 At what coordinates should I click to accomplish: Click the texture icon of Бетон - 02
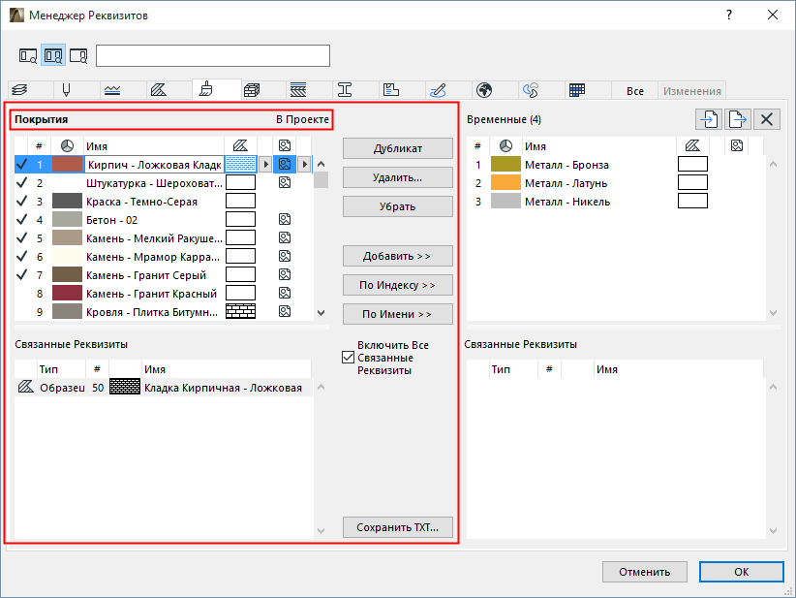pyautogui.click(x=285, y=219)
